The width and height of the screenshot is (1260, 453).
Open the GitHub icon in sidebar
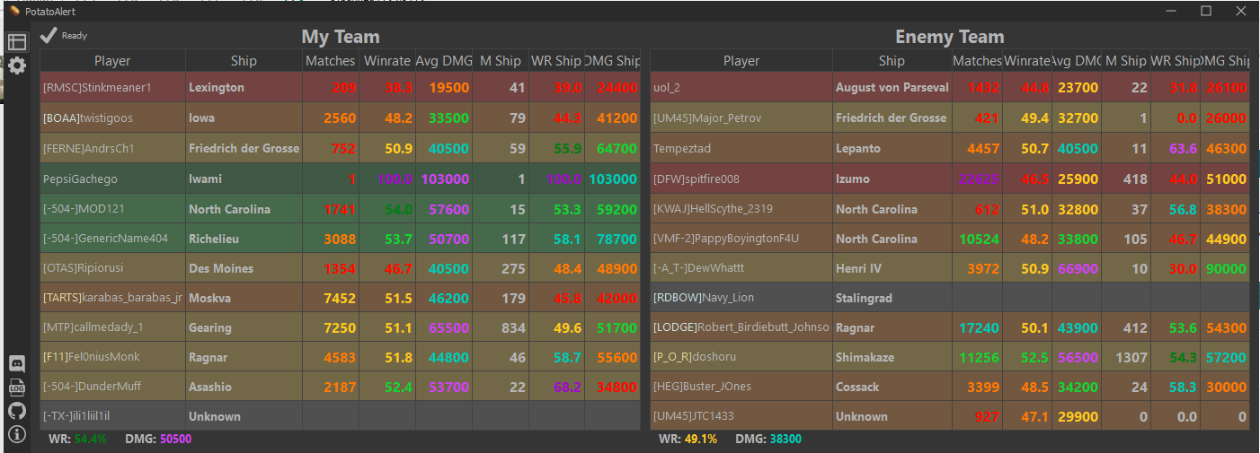pyautogui.click(x=16, y=411)
